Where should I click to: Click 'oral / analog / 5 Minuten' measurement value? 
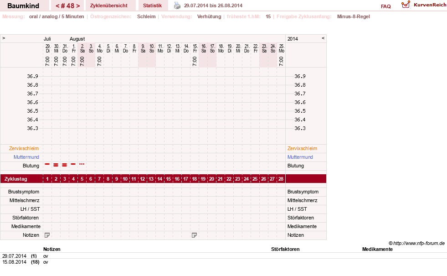[x=57, y=16]
